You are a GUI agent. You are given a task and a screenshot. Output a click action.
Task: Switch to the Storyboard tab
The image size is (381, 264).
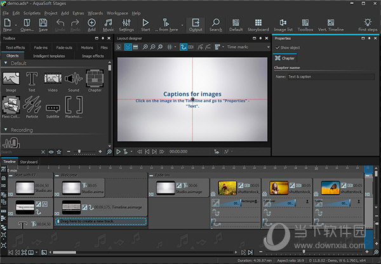(x=29, y=162)
